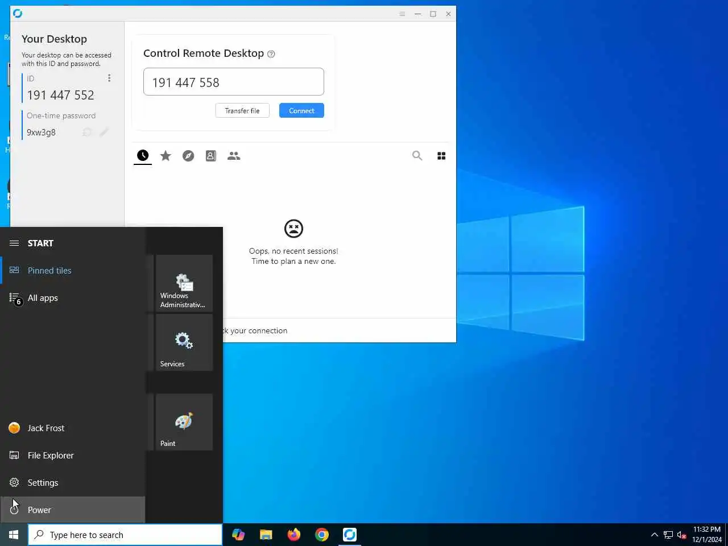Image resolution: width=728 pixels, height=546 pixels.
Task: Collapse the START hamburger menu
Action: point(14,243)
